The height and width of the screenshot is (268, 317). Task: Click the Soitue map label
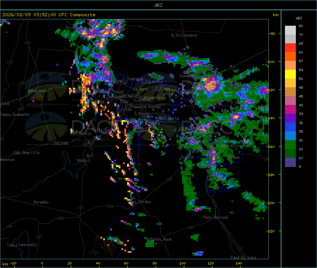(x=187, y=157)
